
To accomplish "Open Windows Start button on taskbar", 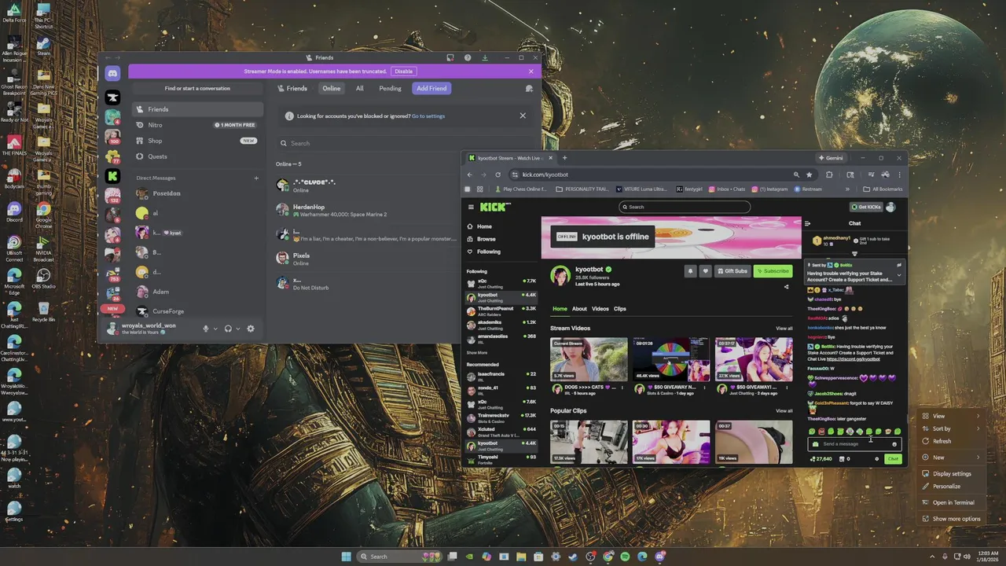I will 347,557.
